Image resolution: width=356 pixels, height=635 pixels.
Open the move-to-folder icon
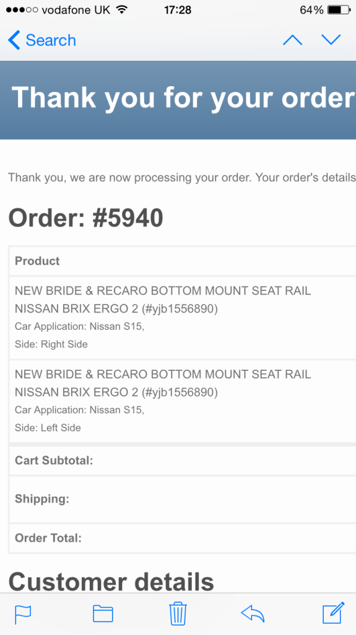tap(103, 613)
